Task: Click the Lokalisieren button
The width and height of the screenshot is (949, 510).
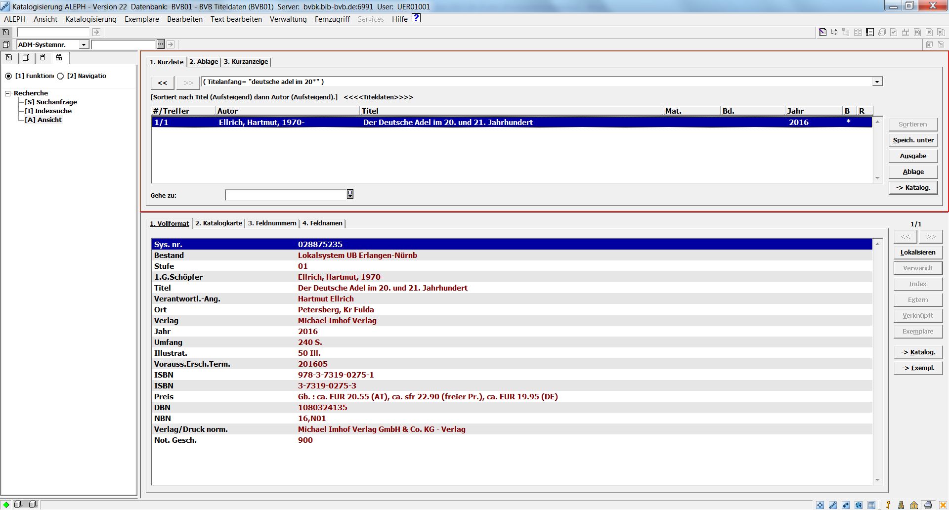Action: tap(917, 253)
